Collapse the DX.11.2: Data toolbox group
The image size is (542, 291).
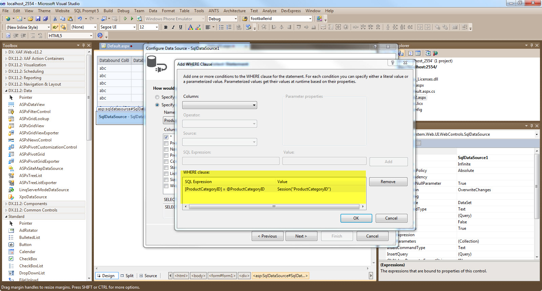pos(6,91)
